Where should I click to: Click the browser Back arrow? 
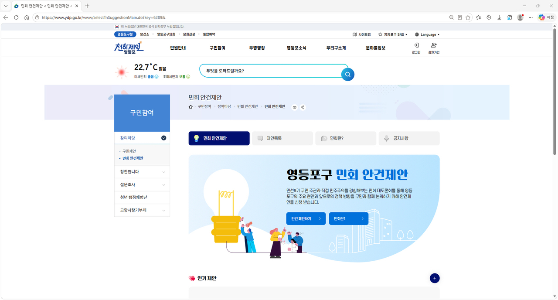click(x=6, y=17)
